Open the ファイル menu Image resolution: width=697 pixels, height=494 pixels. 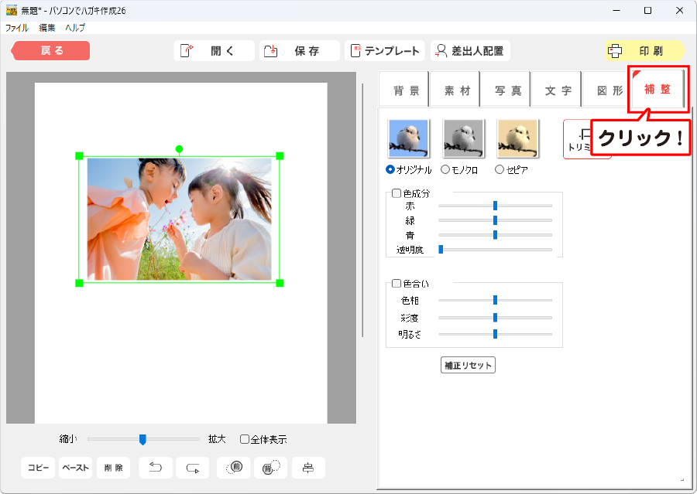(17, 27)
